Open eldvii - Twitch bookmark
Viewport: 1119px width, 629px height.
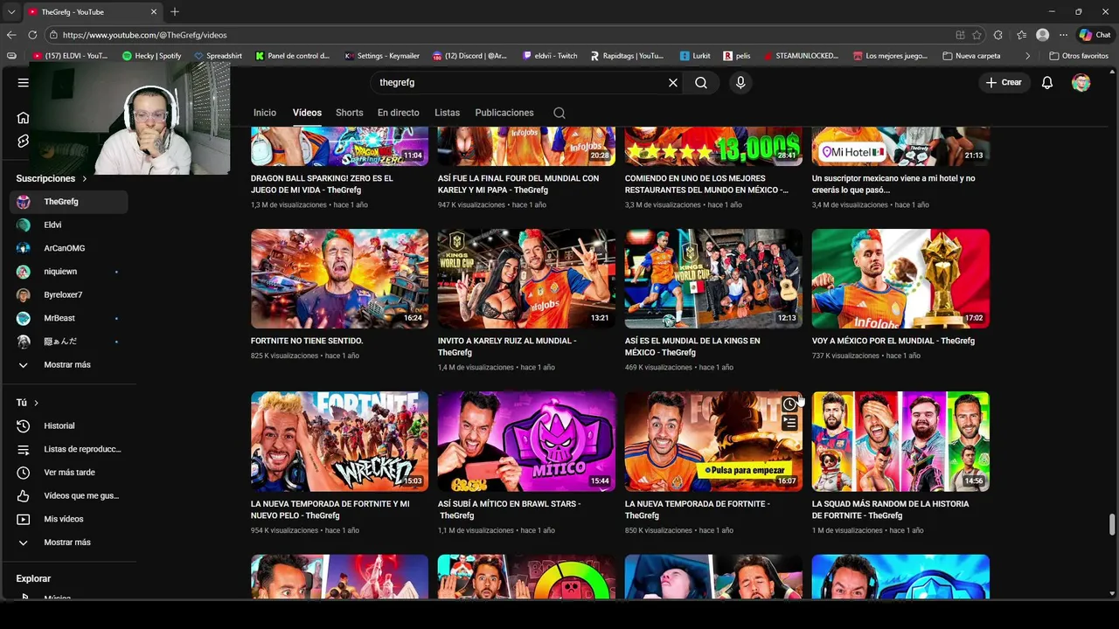pyautogui.click(x=550, y=56)
